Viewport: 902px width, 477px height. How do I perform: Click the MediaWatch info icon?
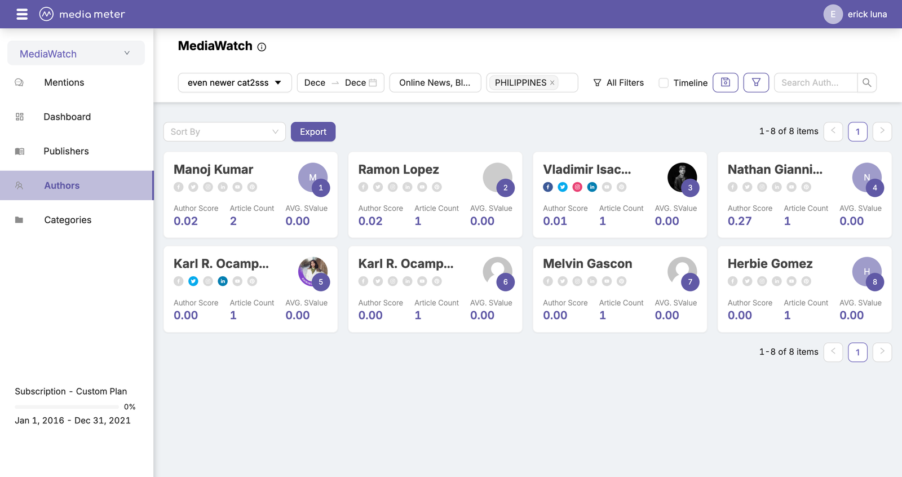coord(262,47)
